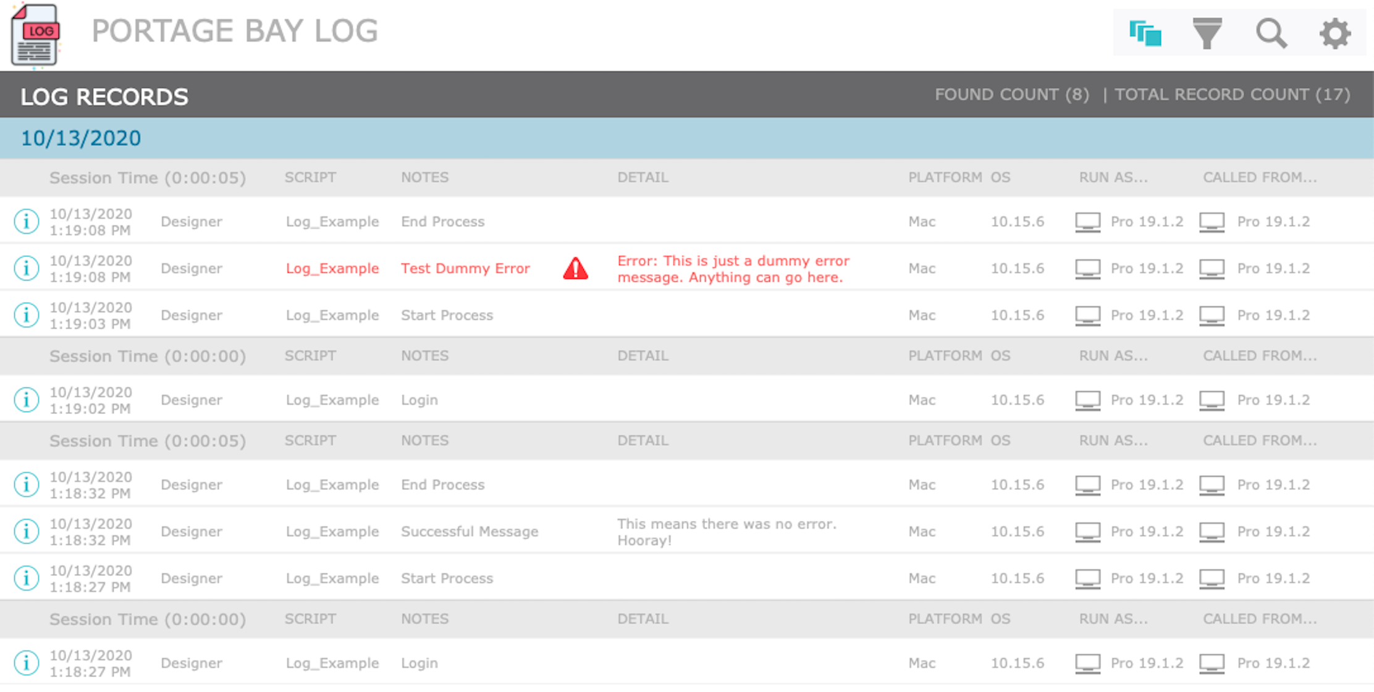Viewport: 1374px width, 692px height.
Task: Click Run As computer icon in 1:18:27 PM Start Process row
Action: (x=1088, y=580)
